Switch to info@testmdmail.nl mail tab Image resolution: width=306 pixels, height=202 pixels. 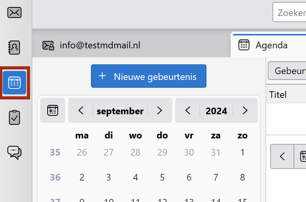pyautogui.click(x=92, y=46)
